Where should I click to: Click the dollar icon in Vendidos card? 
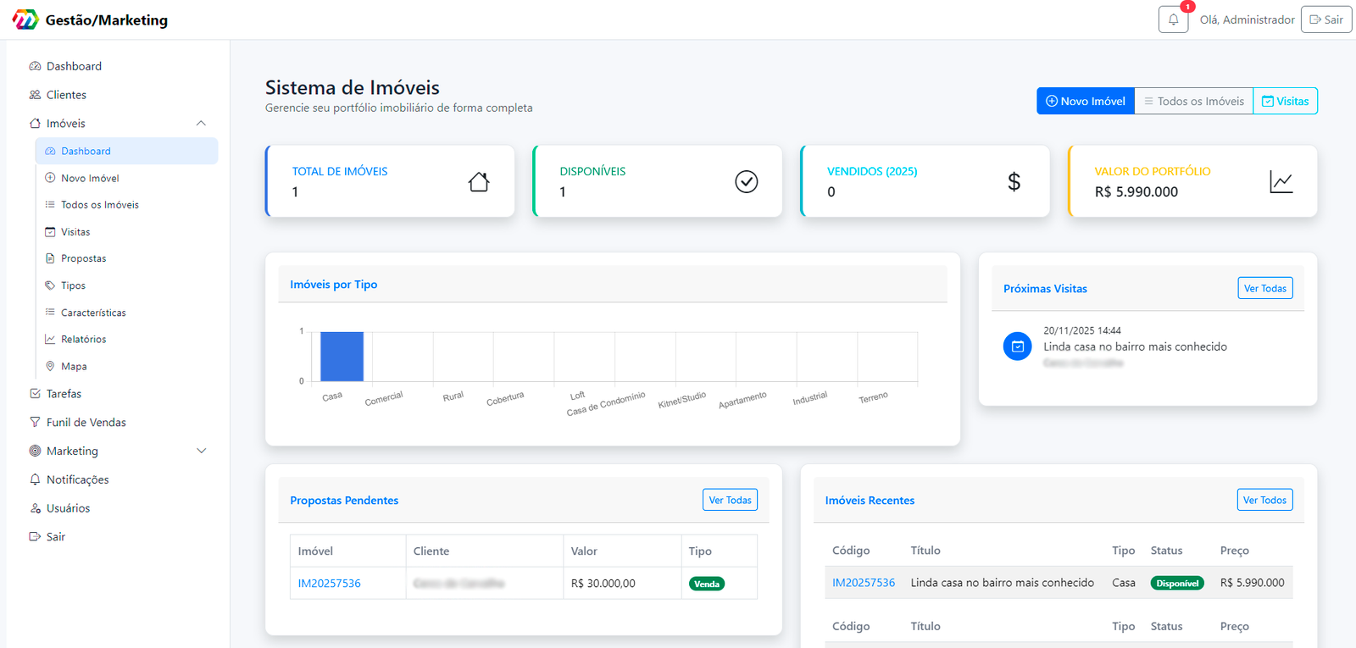pyautogui.click(x=1014, y=182)
